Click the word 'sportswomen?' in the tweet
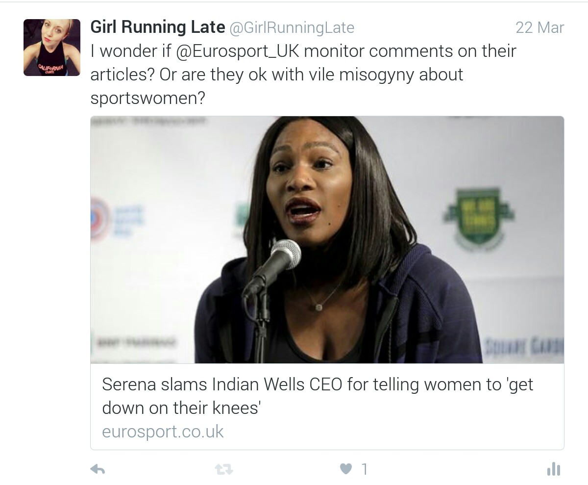 click(147, 98)
